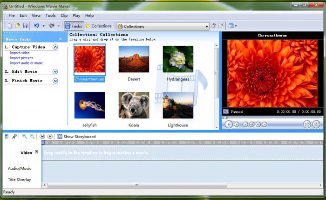Click the collection pane scroll up arrow

point(217,45)
